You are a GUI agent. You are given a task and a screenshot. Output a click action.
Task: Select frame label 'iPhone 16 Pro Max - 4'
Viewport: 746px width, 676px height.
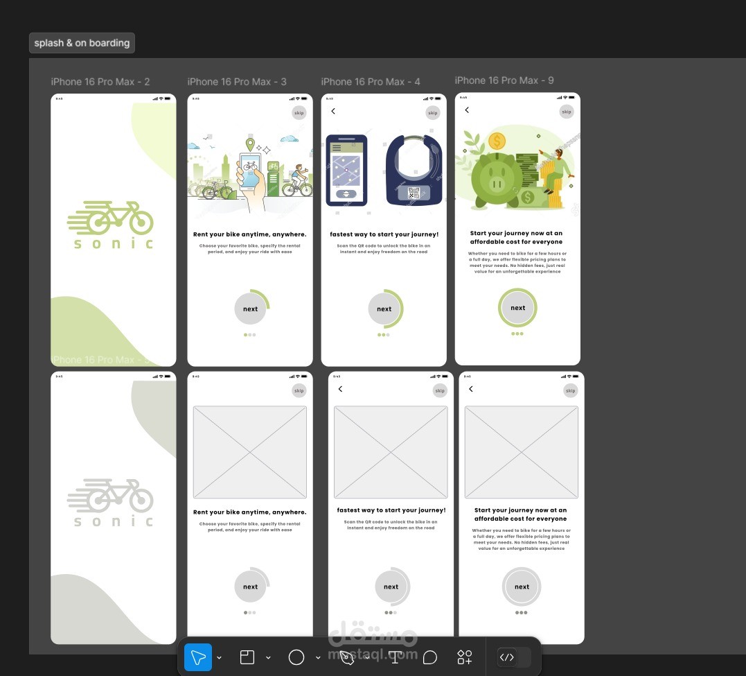(371, 82)
